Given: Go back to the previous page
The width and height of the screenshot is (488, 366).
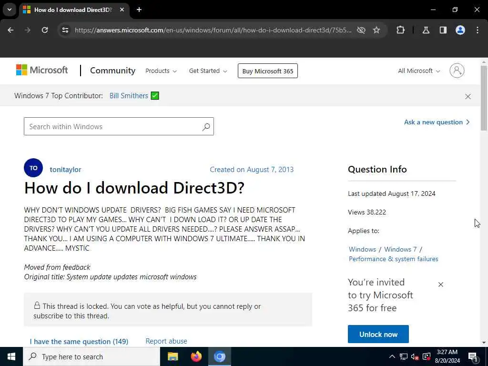Looking at the screenshot, I should [10, 30].
